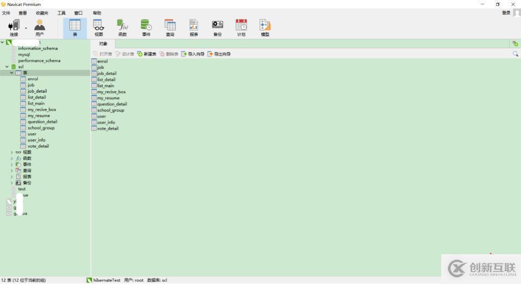Click the 连接 connection toolbar icon

pos(14,28)
